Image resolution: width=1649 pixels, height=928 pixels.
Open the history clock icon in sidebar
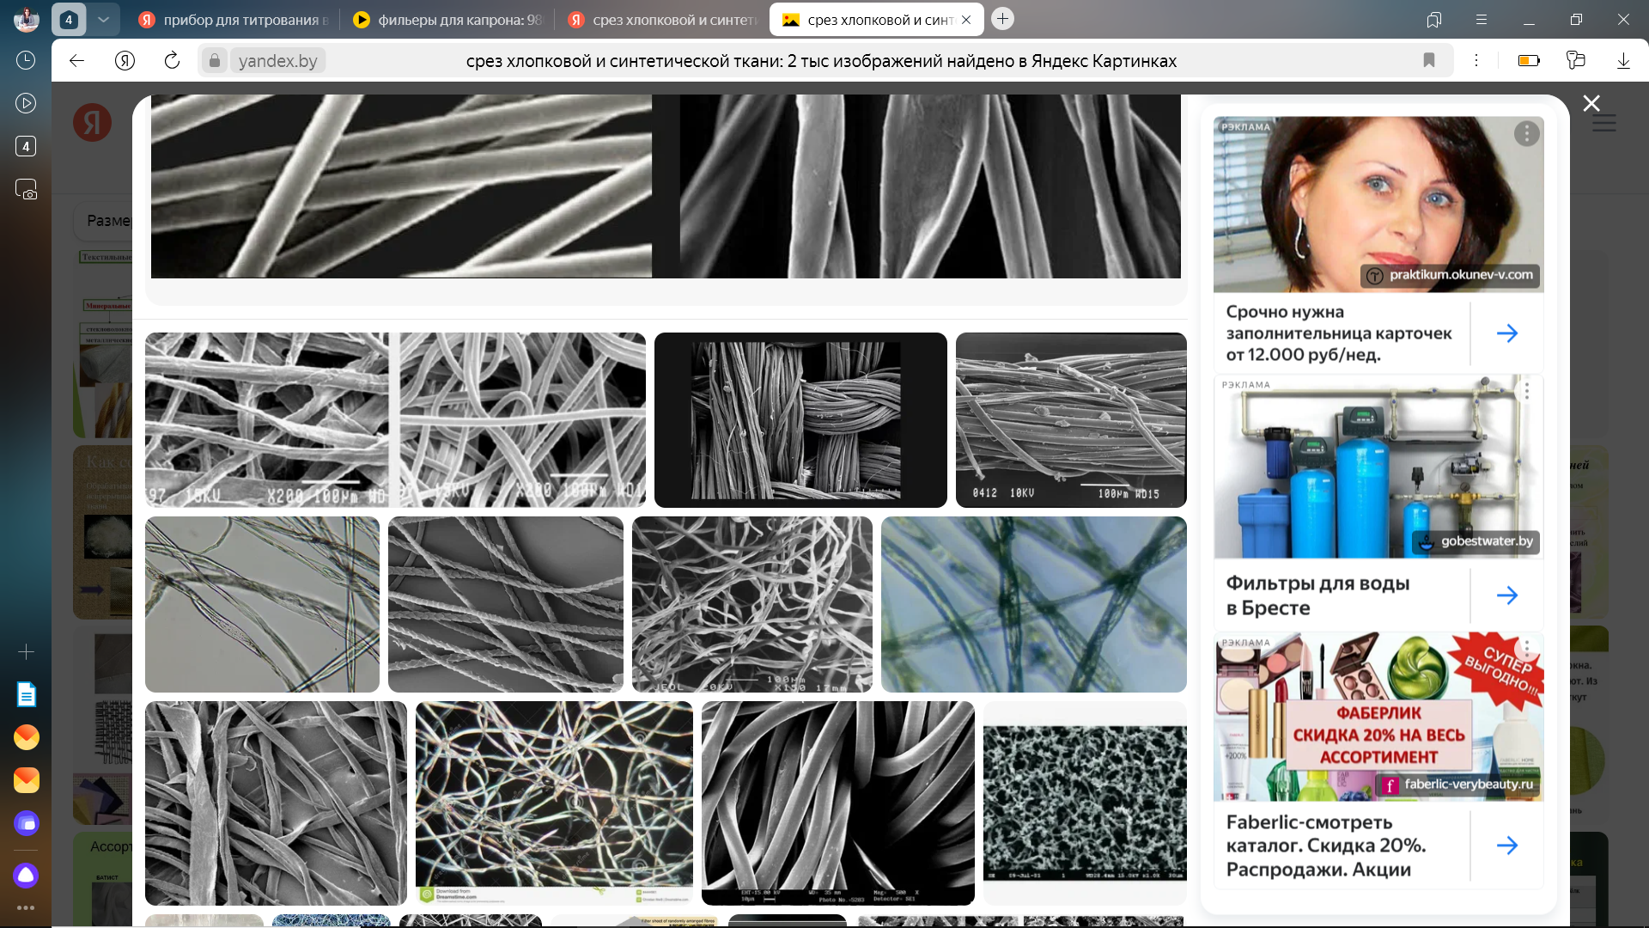click(x=26, y=60)
